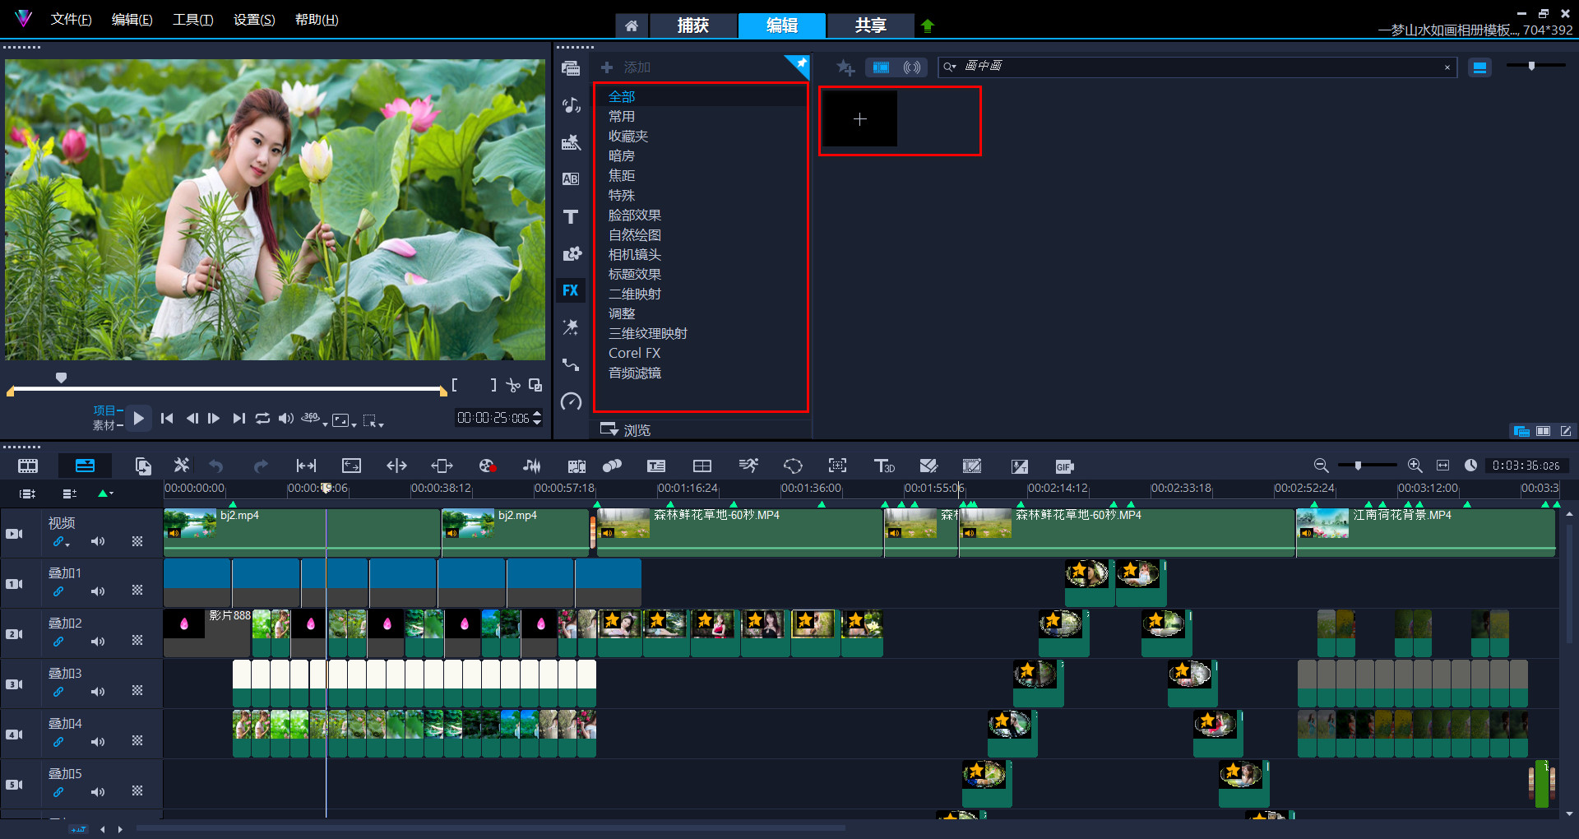
Task: Open ripple edit options on 视频 track
Action: point(61,542)
